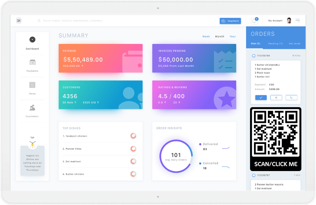This screenshot has height=205, width=316.
Task: Click the SCAN/CLICK ME QR code
Action: pos(276,139)
